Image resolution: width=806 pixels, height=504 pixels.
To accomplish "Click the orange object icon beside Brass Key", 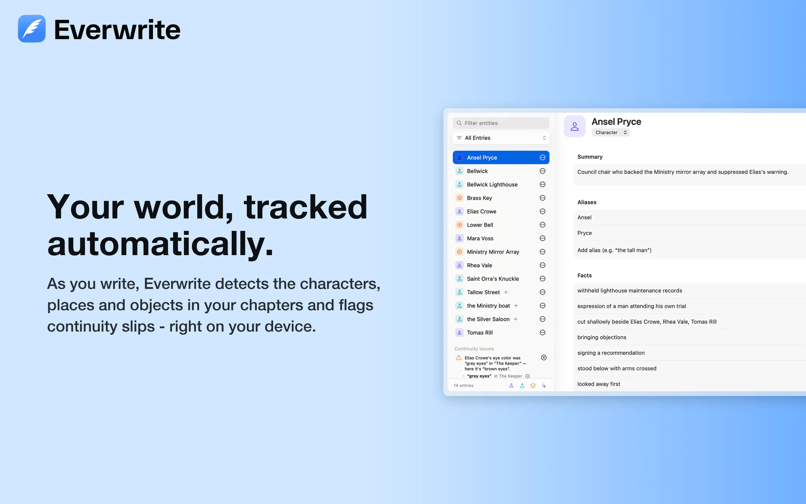I will point(459,198).
